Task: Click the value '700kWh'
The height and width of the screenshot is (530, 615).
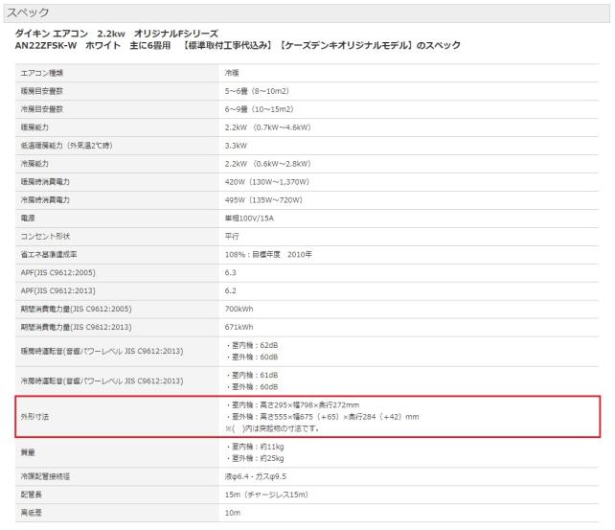Action: [x=239, y=310]
